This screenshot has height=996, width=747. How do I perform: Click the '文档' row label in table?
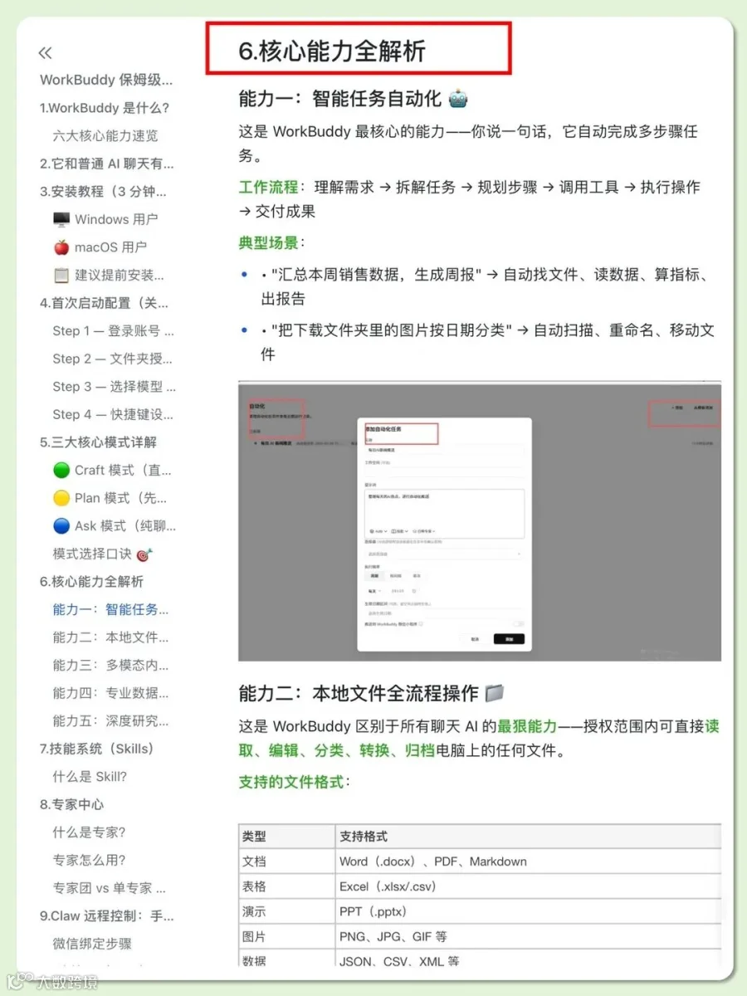(254, 862)
